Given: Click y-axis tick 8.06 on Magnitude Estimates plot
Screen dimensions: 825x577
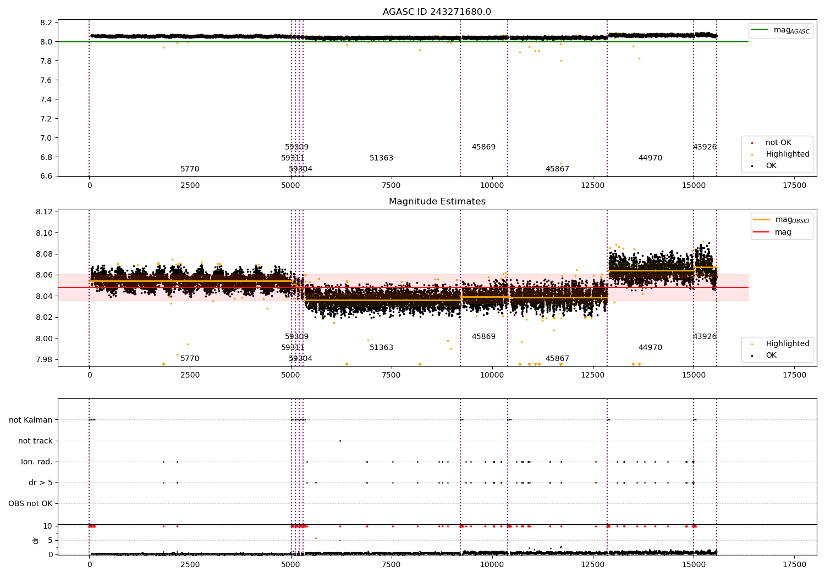Looking at the screenshot, I should click(x=45, y=275).
